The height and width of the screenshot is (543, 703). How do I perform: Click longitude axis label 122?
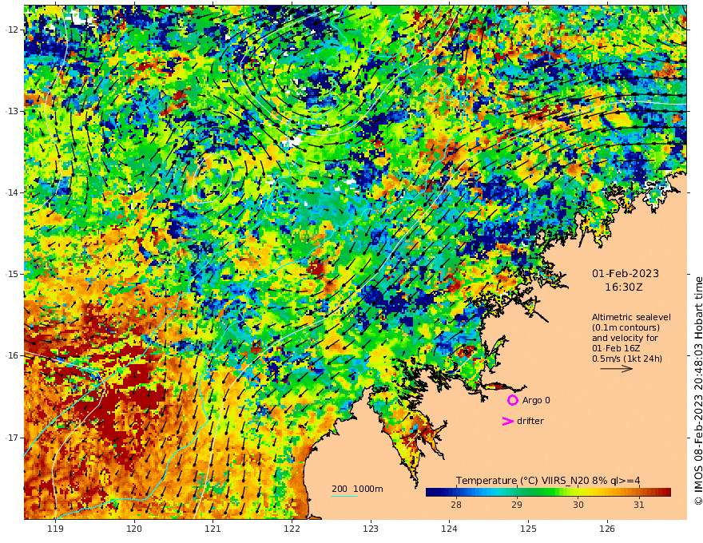coord(292,529)
